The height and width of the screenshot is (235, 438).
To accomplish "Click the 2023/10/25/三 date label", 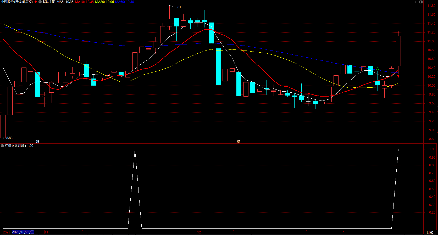I will pos(23,232).
